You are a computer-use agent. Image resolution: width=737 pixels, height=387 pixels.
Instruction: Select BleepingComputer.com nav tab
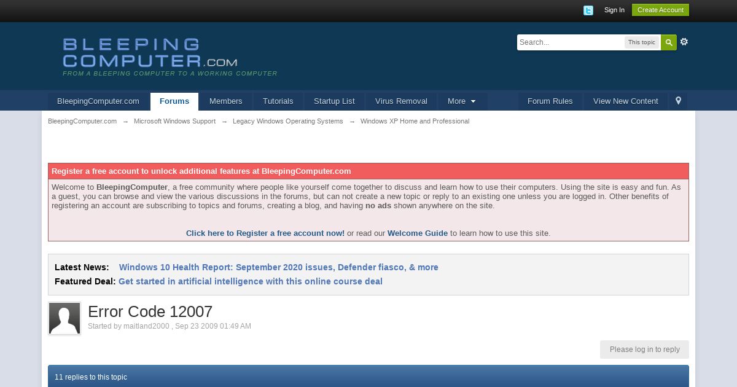coord(98,101)
